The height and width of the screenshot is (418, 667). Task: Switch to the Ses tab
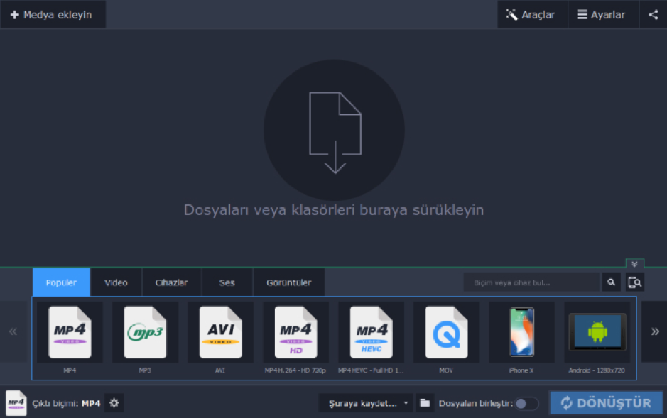coord(227,282)
